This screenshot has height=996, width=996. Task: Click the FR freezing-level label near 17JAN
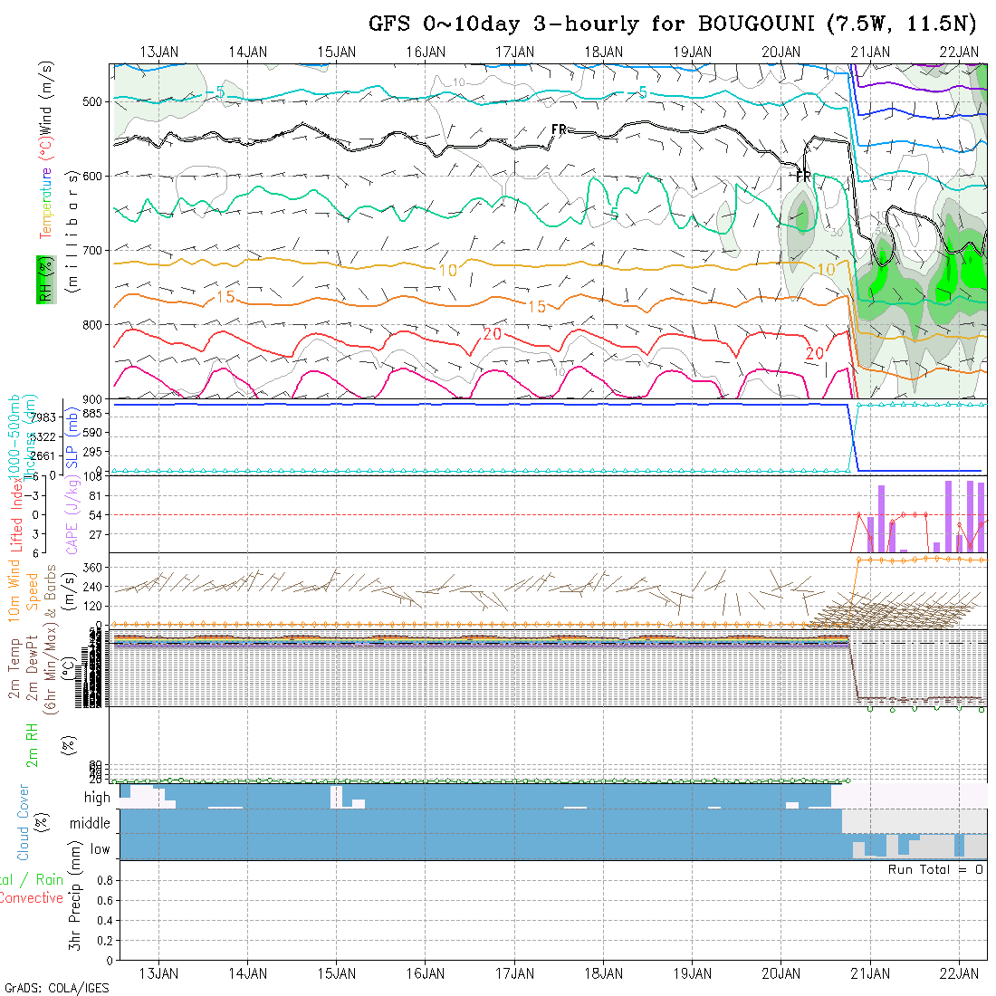pos(559,130)
